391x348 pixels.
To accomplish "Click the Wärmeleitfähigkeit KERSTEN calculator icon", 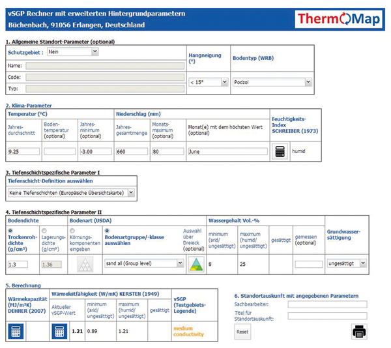I will (x=59, y=331).
